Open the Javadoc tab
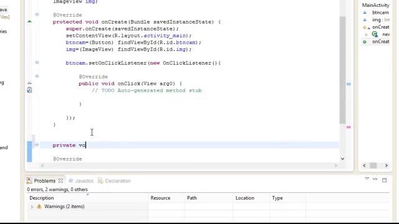399x224 pixels. click(x=84, y=181)
